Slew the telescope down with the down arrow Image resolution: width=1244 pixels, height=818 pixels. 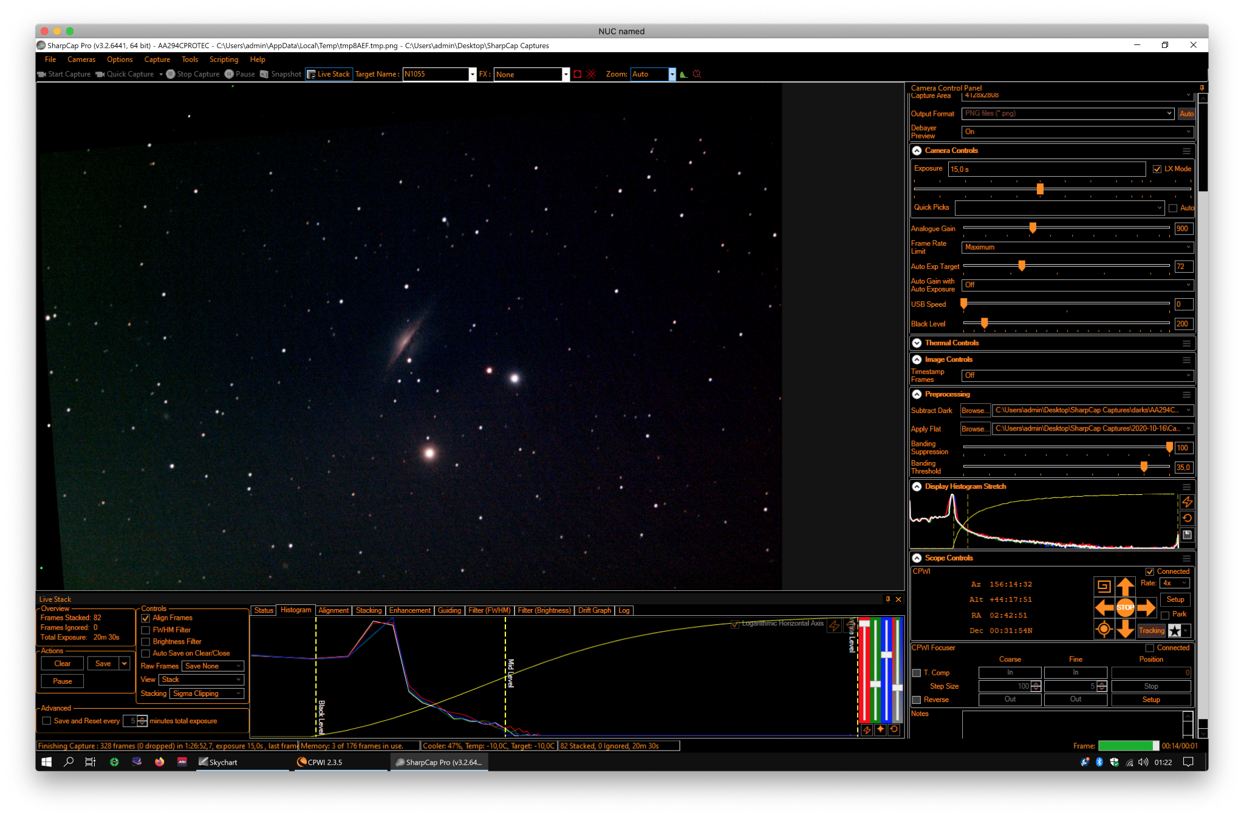(x=1125, y=629)
